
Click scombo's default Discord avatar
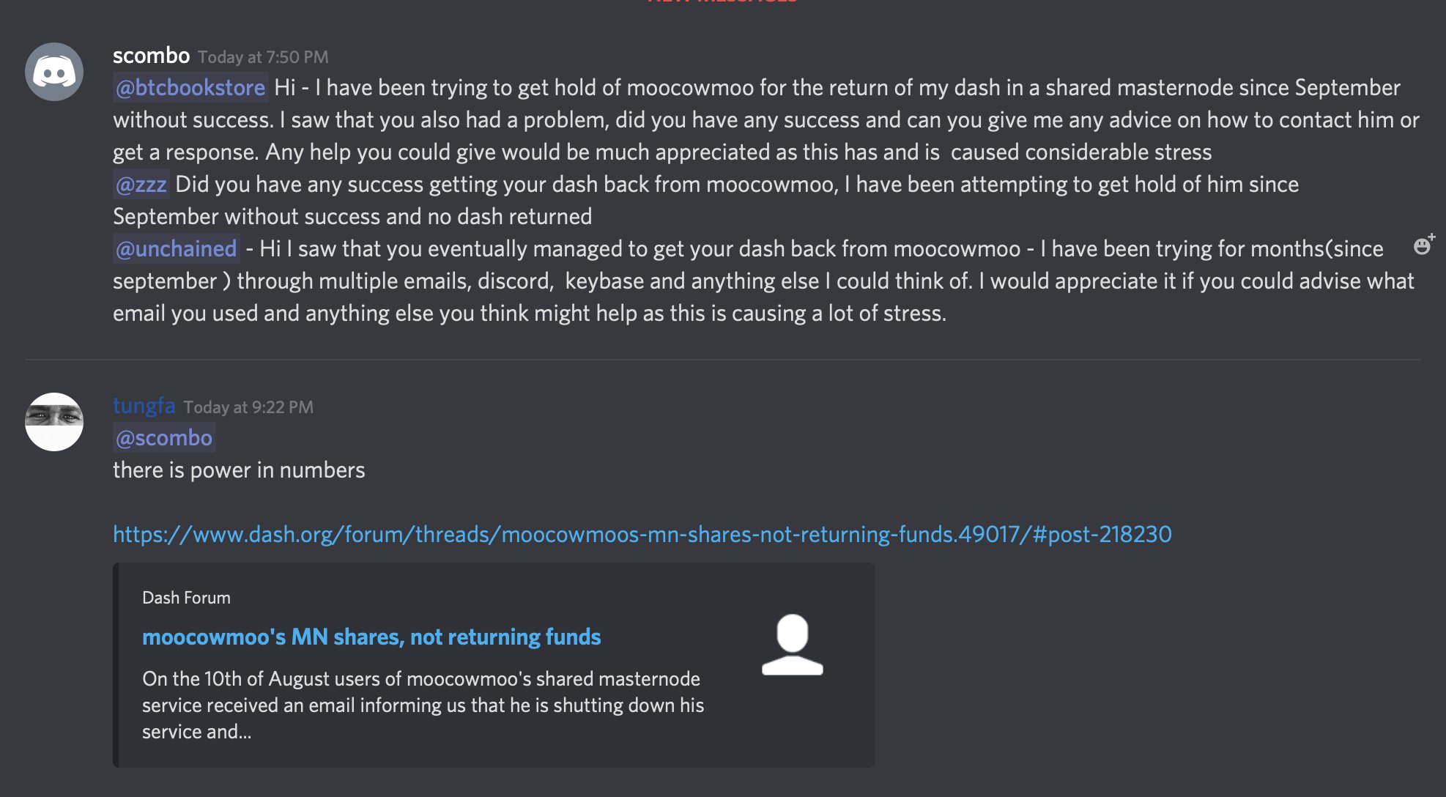point(54,72)
